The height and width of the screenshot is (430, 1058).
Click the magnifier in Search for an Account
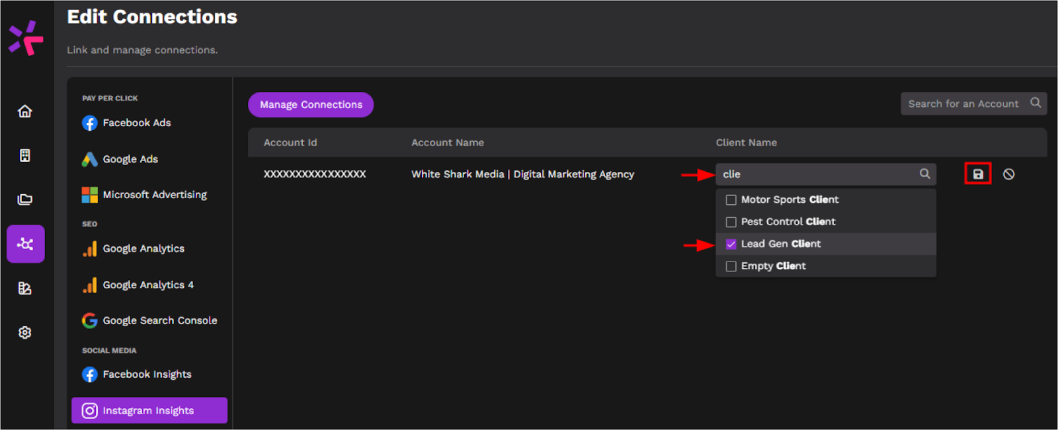pyautogui.click(x=1036, y=103)
